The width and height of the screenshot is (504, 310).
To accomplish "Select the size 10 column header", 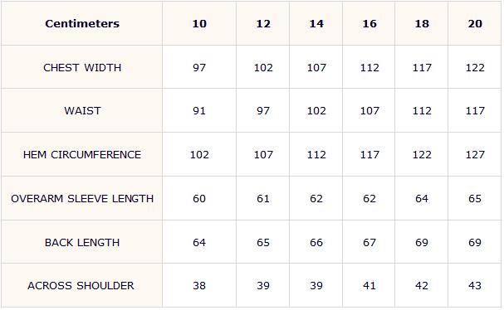I will click(199, 24).
